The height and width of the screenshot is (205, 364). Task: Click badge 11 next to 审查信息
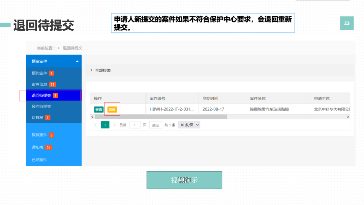click(53, 84)
